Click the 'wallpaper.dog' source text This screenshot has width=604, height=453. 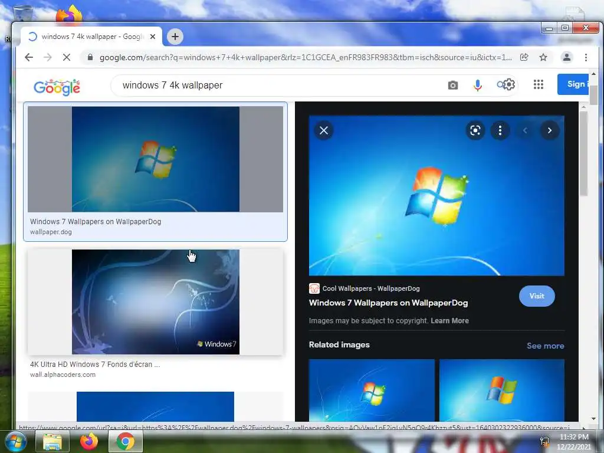(51, 232)
